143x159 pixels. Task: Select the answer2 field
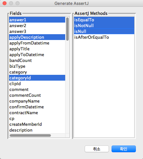pos(37,26)
